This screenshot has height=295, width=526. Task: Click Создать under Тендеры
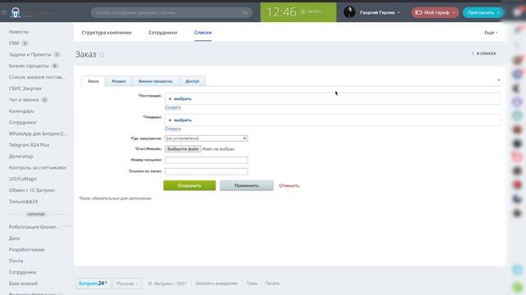pos(173,129)
